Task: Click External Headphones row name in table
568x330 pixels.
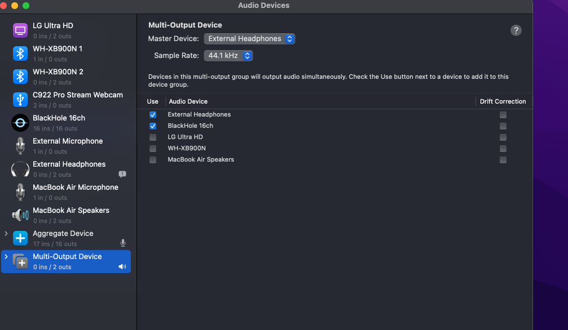Action: click(199, 114)
